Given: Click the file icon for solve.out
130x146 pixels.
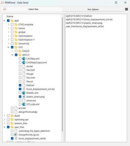Looking at the screenshot, I should 24,101.
